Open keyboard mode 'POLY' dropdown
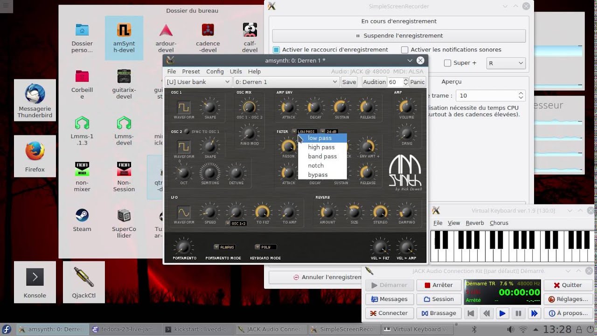The width and height of the screenshot is (597, 336). click(x=265, y=247)
